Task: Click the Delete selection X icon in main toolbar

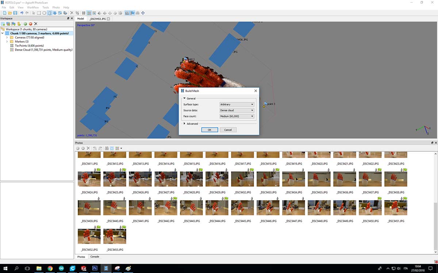Action: click(x=72, y=13)
